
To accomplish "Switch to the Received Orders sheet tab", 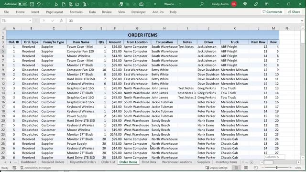I will tap(53, 162).
